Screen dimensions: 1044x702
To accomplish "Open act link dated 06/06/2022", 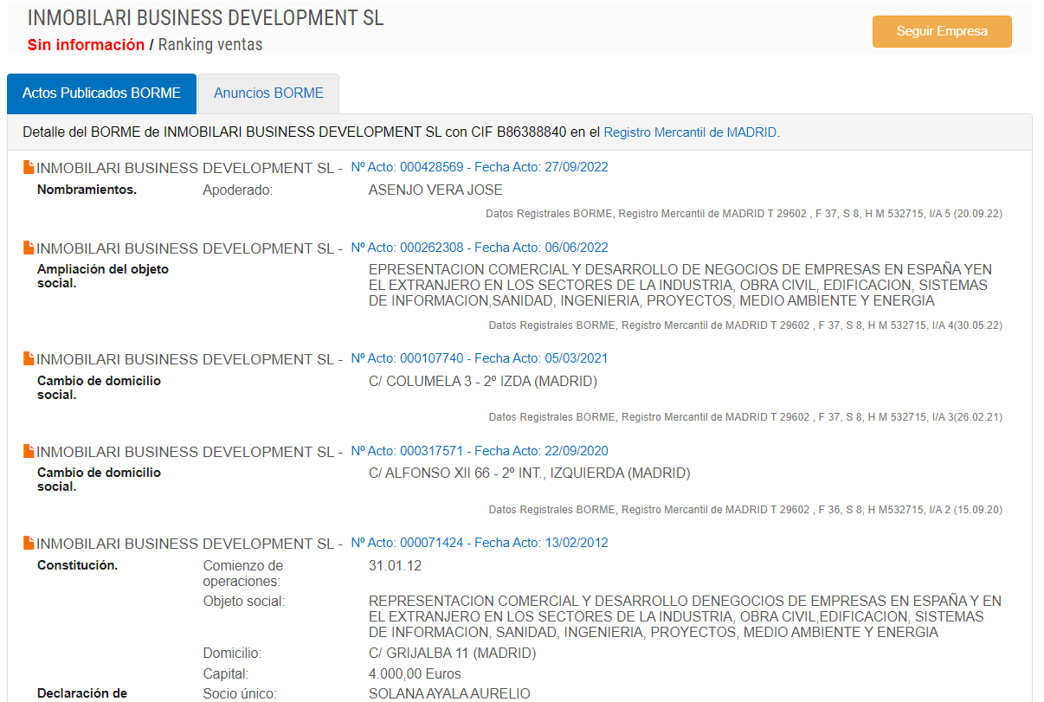I will pos(479,248).
